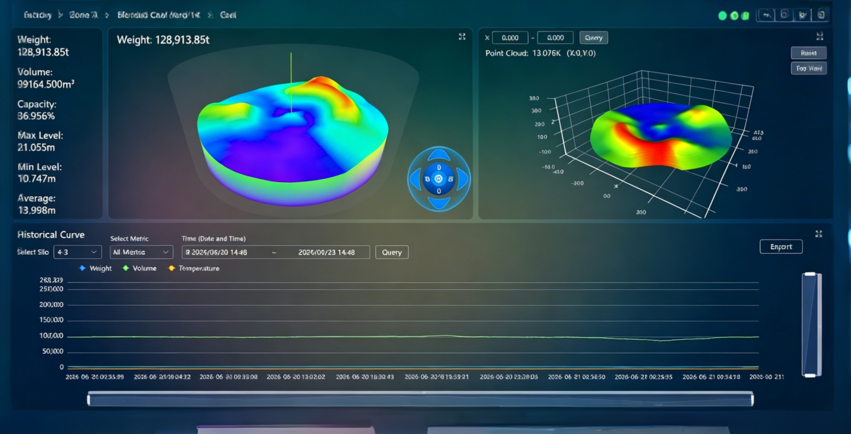The width and height of the screenshot is (851, 434).
Task: Click the right arrow on the navigation pad
Action: (x=461, y=179)
